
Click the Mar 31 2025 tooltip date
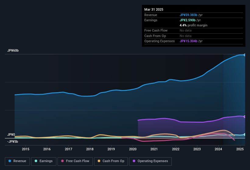(x=154, y=9)
